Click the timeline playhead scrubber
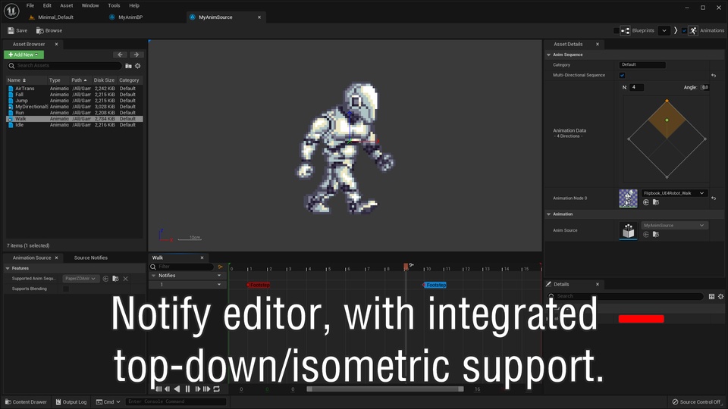 click(x=406, y=267)
